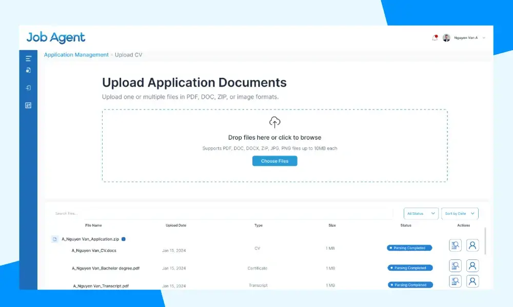513x307 pixels.
Task: Open the hamburger menu in sidebar
Action: tap(28, 59)
